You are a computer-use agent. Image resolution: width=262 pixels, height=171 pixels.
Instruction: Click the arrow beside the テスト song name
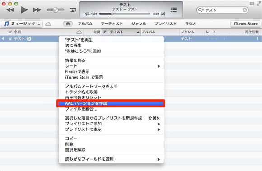29,39
